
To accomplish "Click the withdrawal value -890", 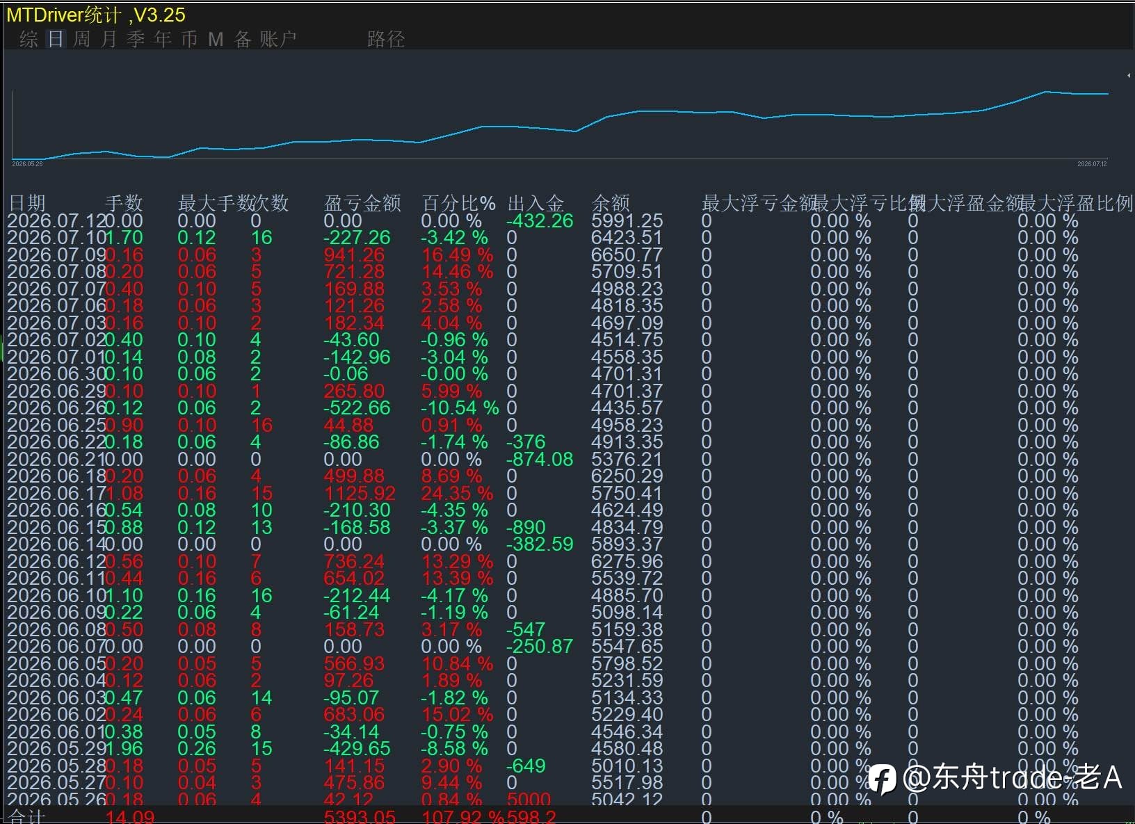I will click(x=526, y=527).
